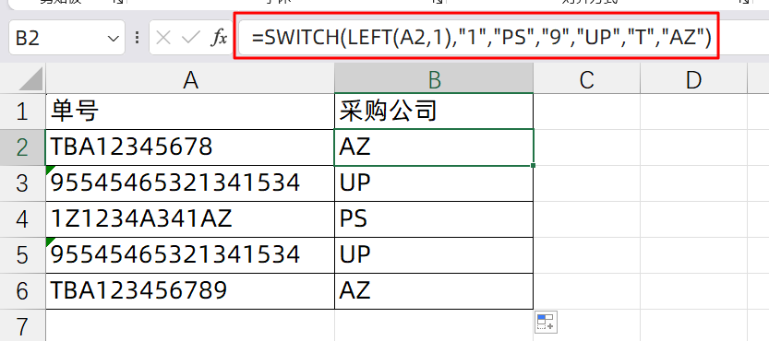Select row 1 header
Image resolution: width=769 pixels, height=341 pixels.
click(x=22, y=112)
